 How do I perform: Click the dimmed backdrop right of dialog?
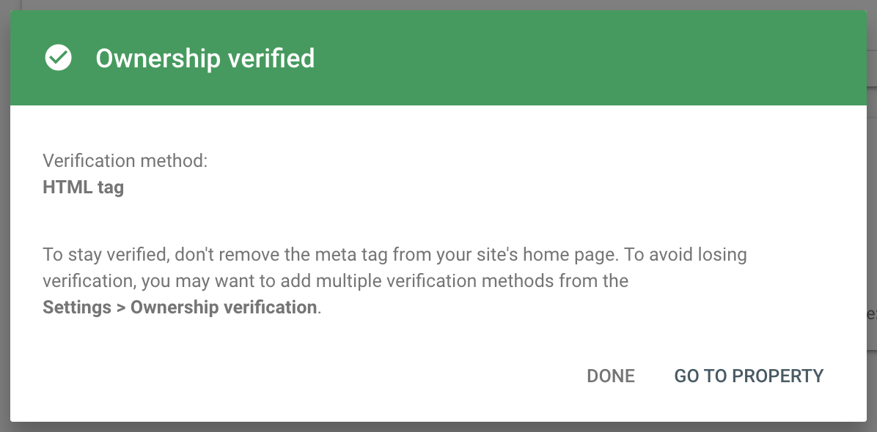pyautogui.click(x=872, y=220)
